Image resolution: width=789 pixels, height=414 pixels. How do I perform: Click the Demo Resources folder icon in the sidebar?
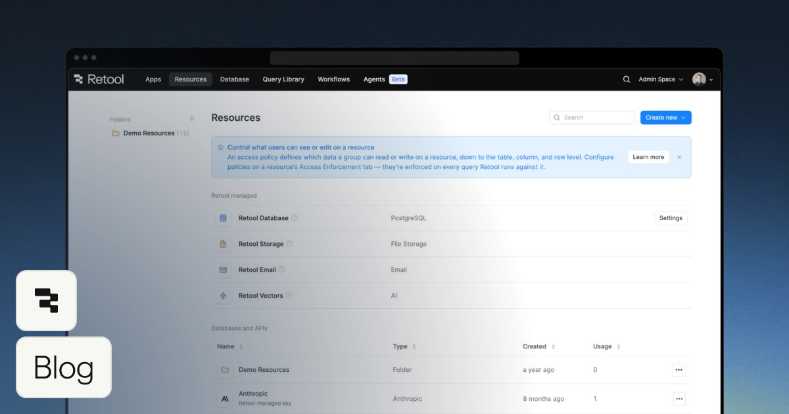click(x=116, y=133)
